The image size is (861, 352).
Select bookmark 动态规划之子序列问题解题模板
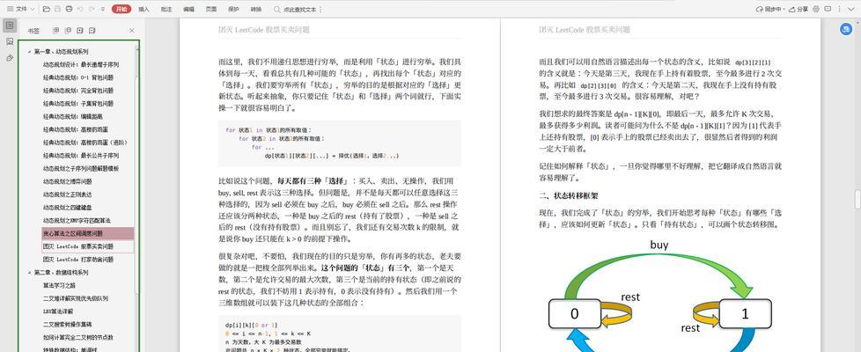(81, 169)
